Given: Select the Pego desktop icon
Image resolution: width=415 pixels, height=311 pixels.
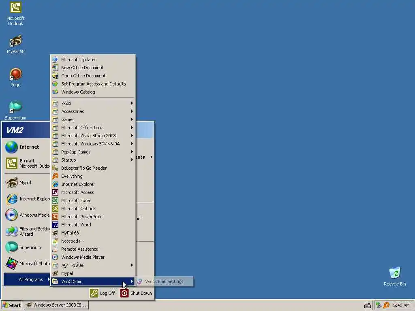Looking at the screenshot, I should (x=15, y=77).
